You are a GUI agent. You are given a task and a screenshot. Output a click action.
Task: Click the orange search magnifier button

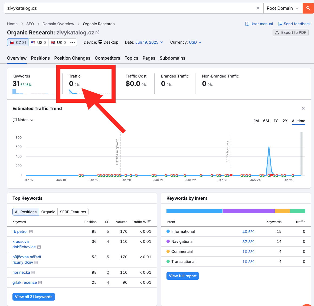tap(308, 8)
